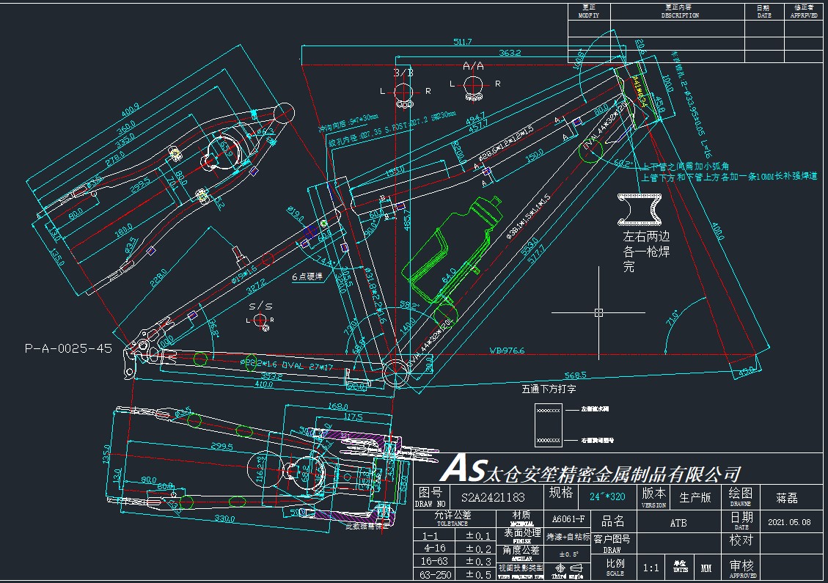Select the drawing number S2A2421183 cell
The height and width of the screenshot is (583, 828).
pos(492,497)
